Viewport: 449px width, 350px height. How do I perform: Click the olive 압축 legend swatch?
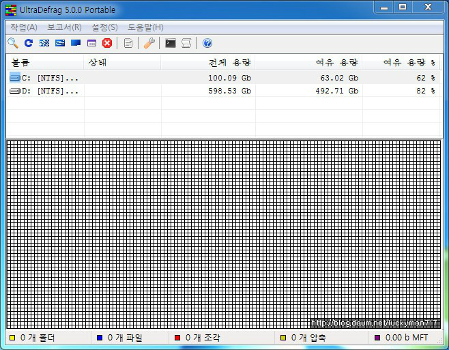pos(283,338)
